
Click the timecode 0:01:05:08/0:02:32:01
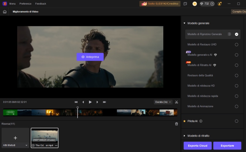pos(15,102)
